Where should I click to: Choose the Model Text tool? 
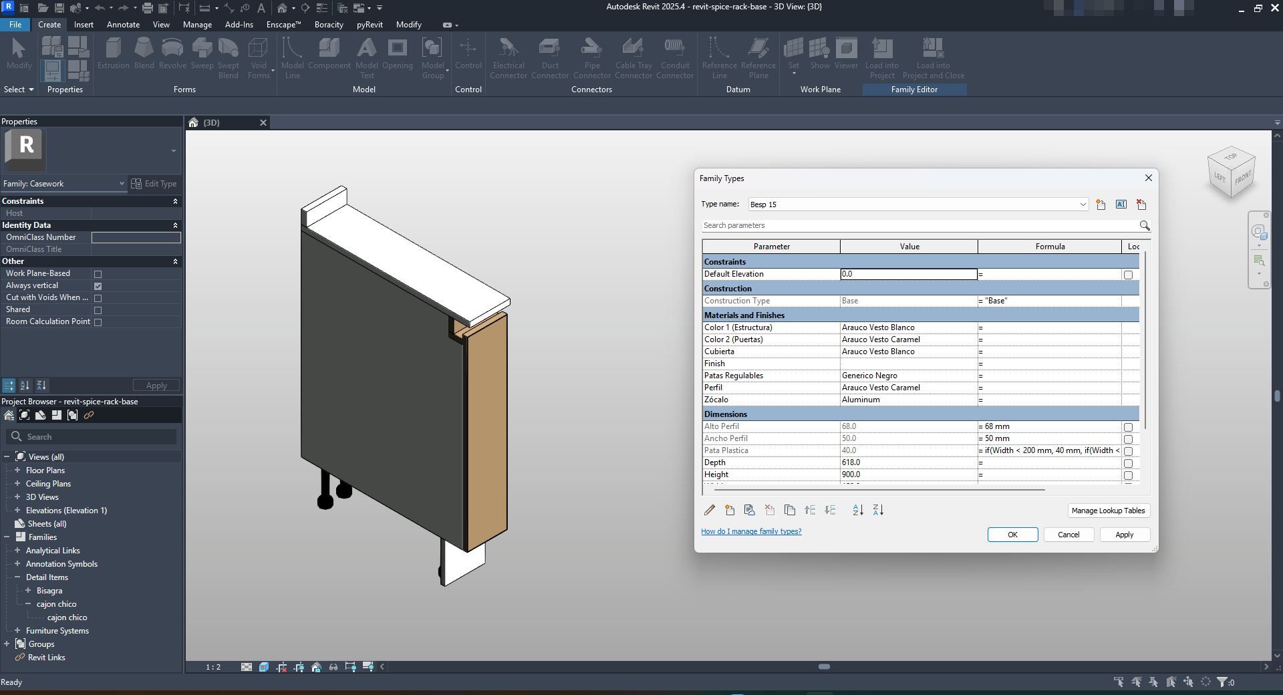click(366, 58)
